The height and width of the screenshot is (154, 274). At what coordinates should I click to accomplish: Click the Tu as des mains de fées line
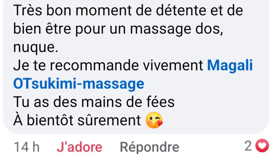(x=94, y=102)
